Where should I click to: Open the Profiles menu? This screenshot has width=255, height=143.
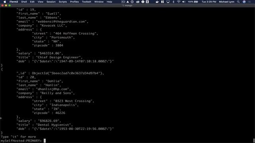point(75,2)
